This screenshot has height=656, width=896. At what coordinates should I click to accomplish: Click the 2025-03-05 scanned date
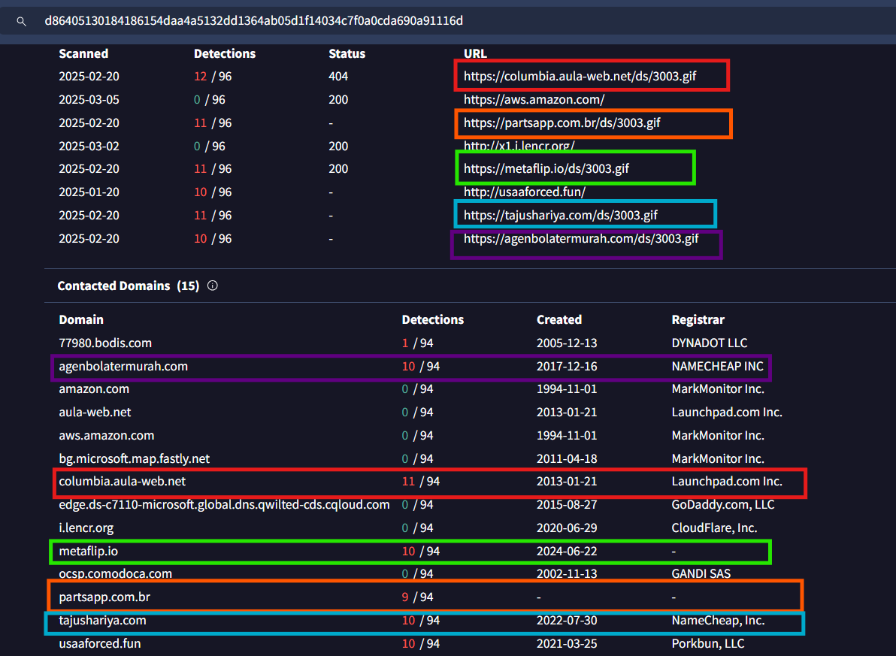click(89, 99)
